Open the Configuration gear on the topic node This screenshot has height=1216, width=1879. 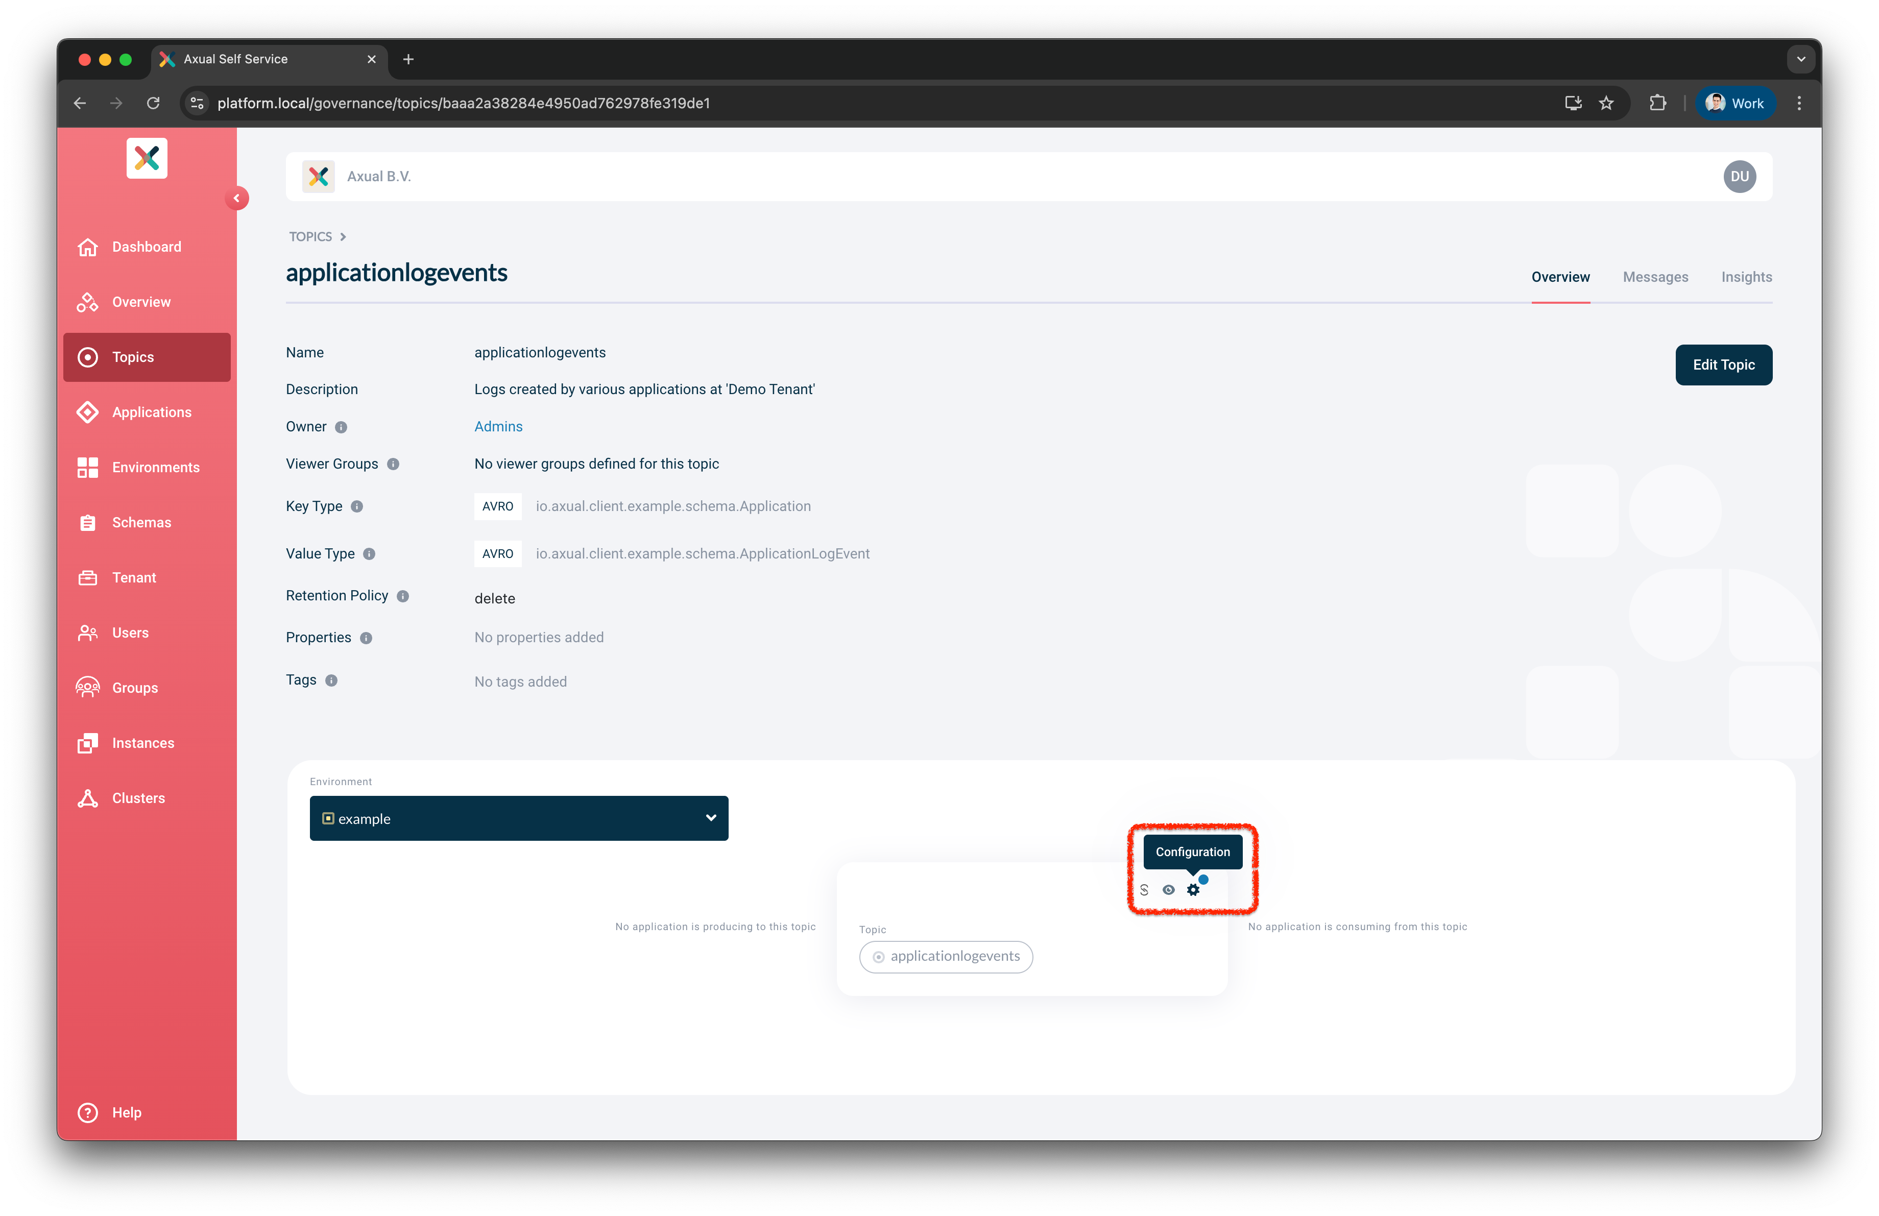[1193, 889]
